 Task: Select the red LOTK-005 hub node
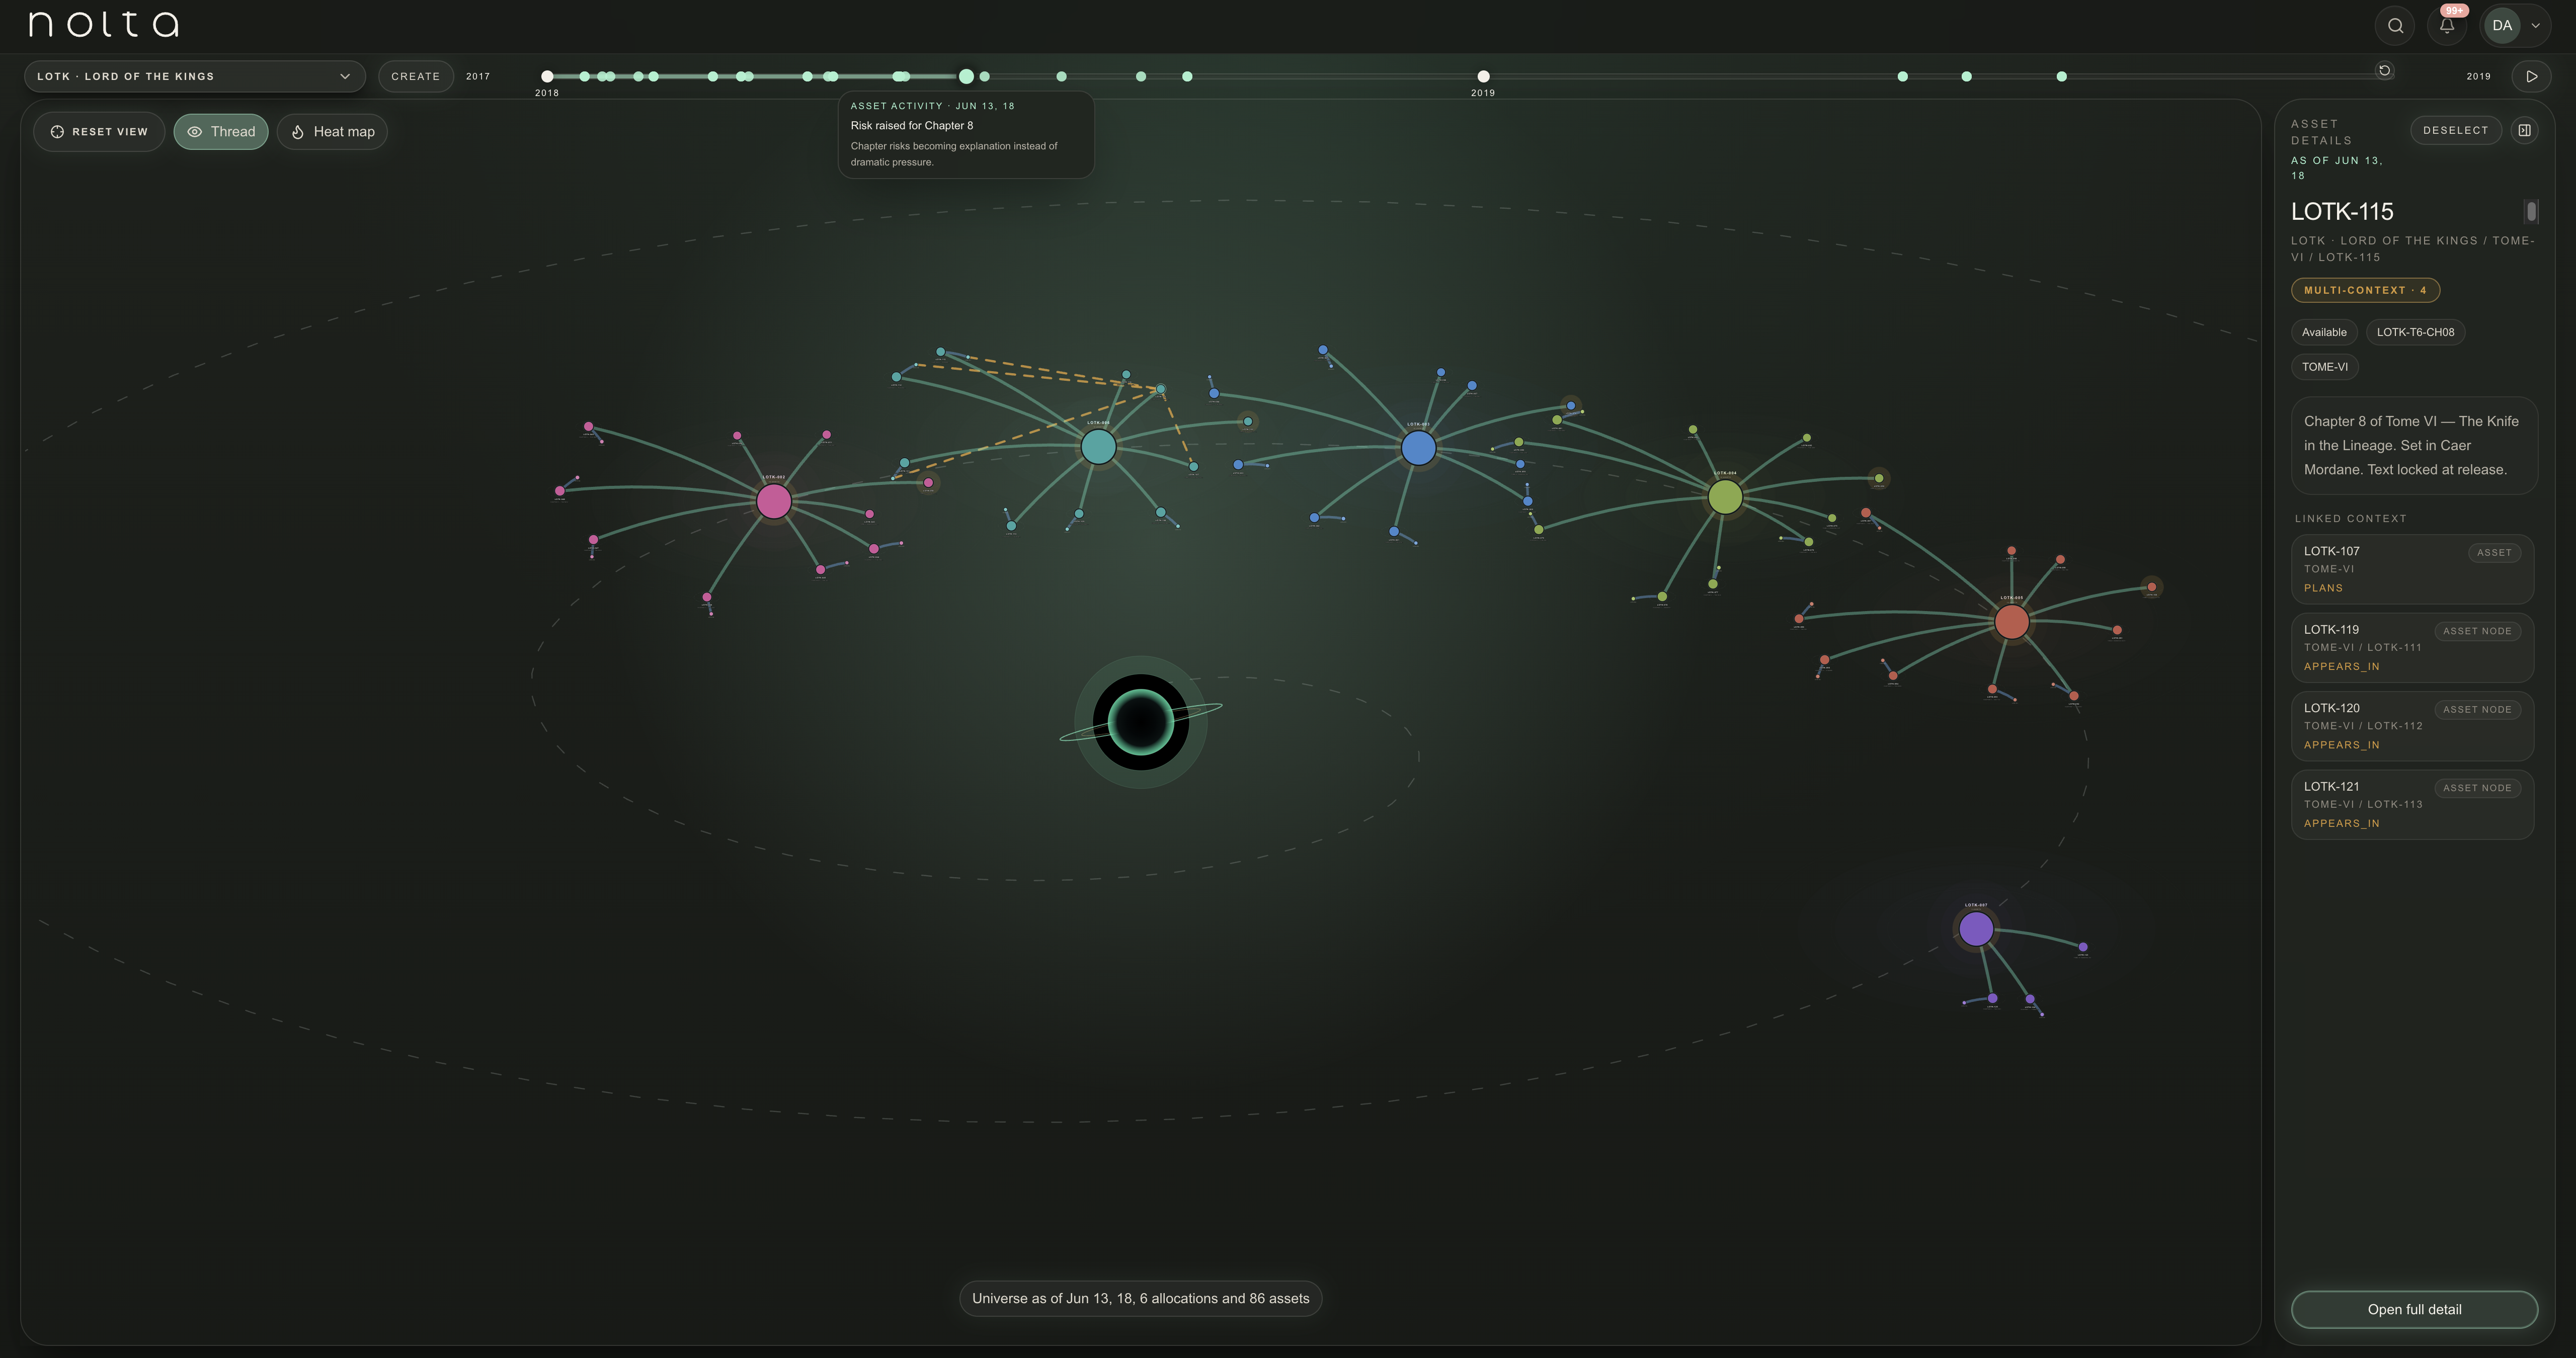(x=2012, y=622)
